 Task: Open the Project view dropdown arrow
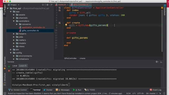tap(19, 5)
